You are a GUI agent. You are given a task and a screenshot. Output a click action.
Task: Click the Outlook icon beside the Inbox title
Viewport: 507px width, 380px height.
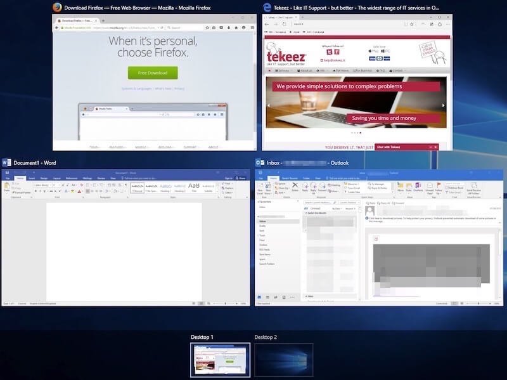tap(260, 162)
